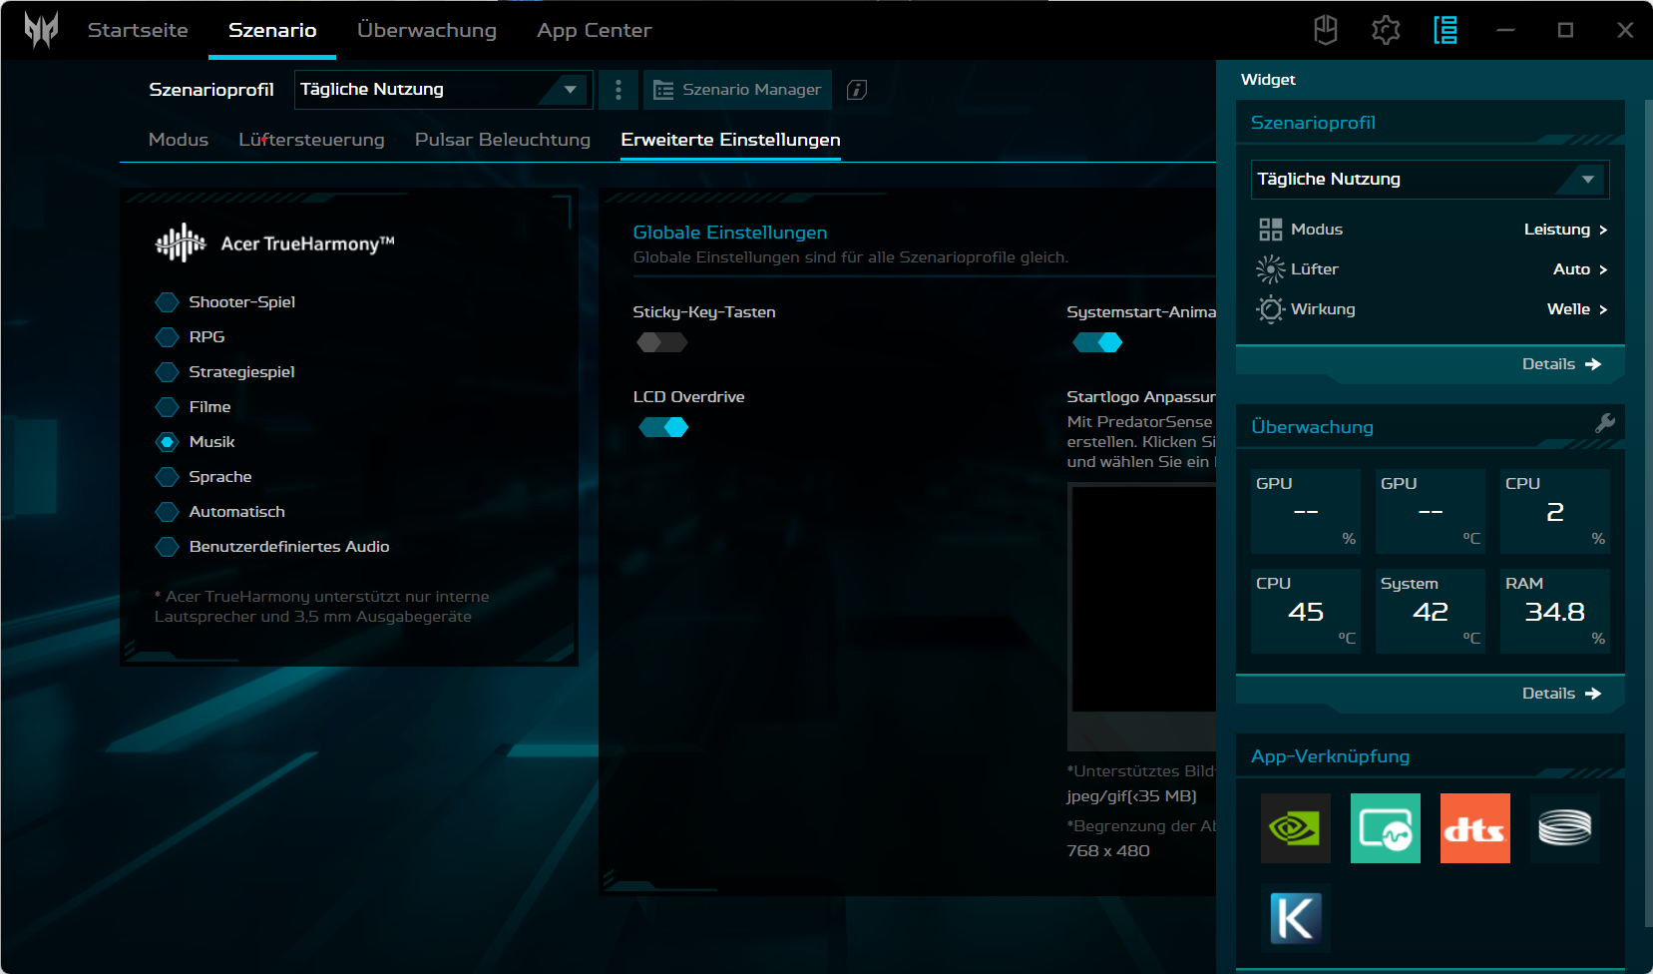Viewport: 1653px width, 974px height.
Task: Click the GPU temperature tile
Action: (x=1431, y=511)
